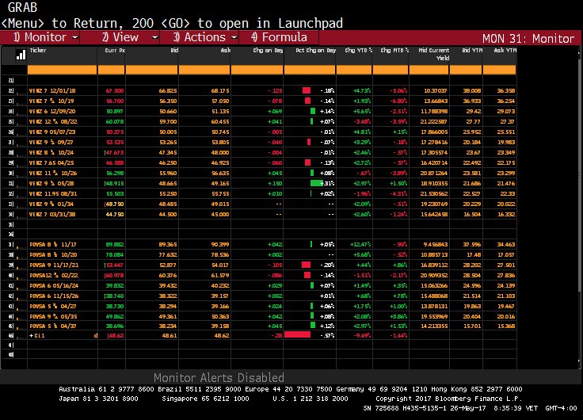Sort by the Curr Px column header
583x420 pixels.
[115, 50]
